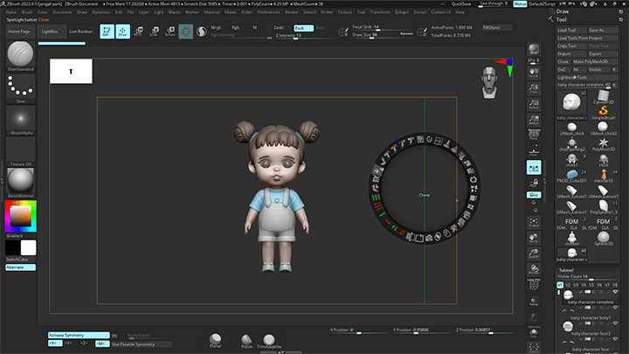Select the baby character tool thumbnail
The width and height of the screenshot is (629, 354).
tap(571, 104)
